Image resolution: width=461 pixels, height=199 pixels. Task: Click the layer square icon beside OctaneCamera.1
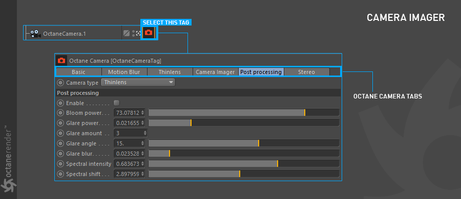point(127,33)
